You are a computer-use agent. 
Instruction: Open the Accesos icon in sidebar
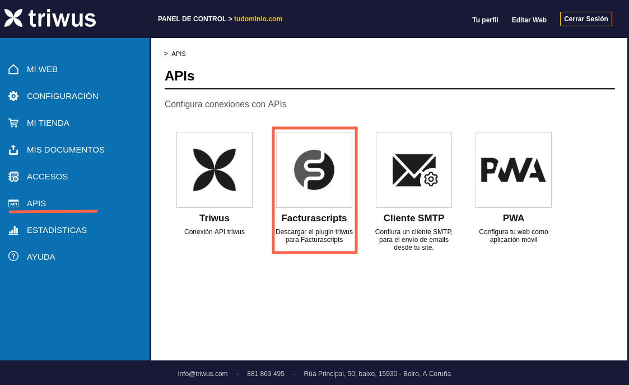click(13, 177)
